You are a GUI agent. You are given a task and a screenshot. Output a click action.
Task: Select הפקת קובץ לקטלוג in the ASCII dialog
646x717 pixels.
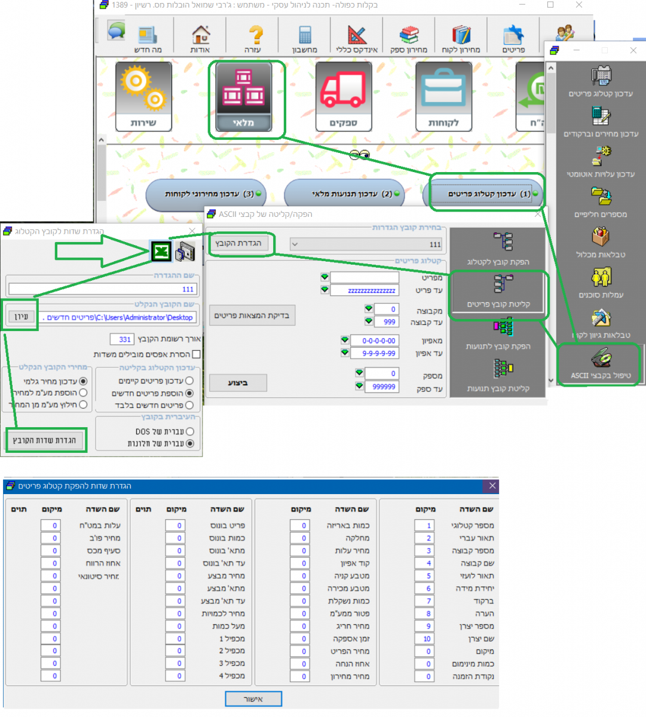point(498,249)
